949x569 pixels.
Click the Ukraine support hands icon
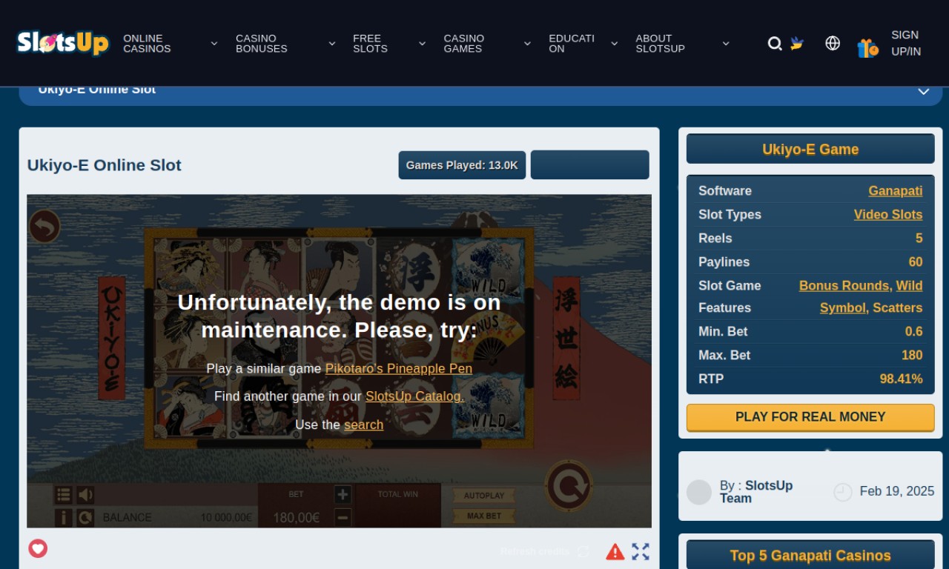coord(797,43)
